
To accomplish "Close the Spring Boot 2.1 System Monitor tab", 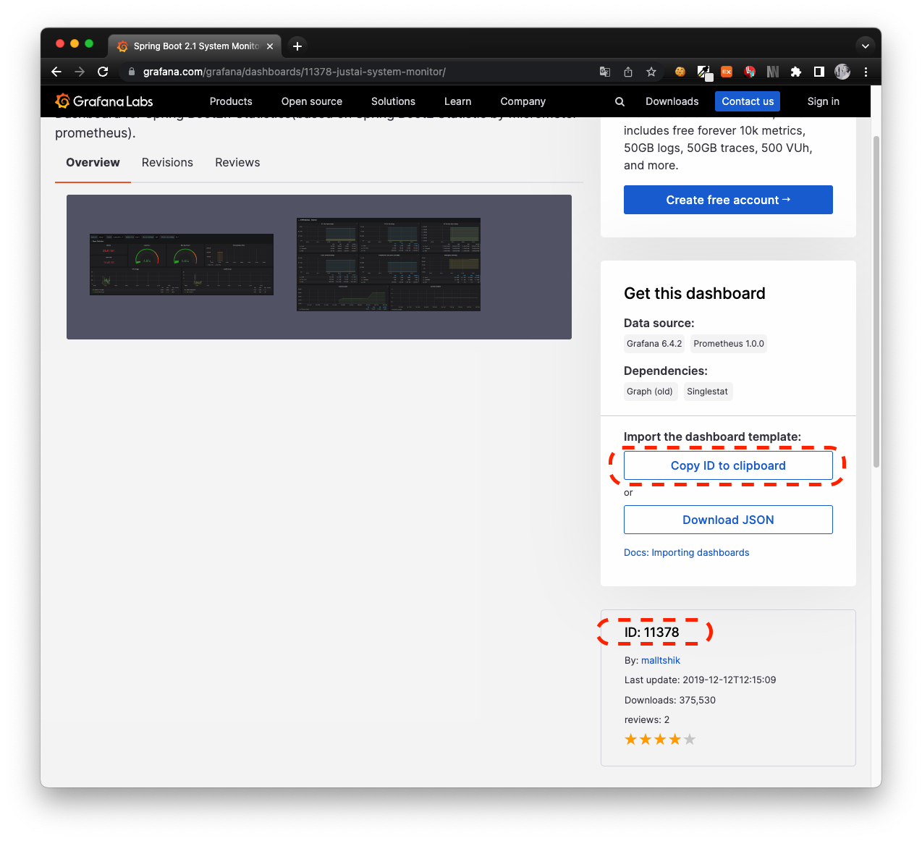I will coord(270,46).
